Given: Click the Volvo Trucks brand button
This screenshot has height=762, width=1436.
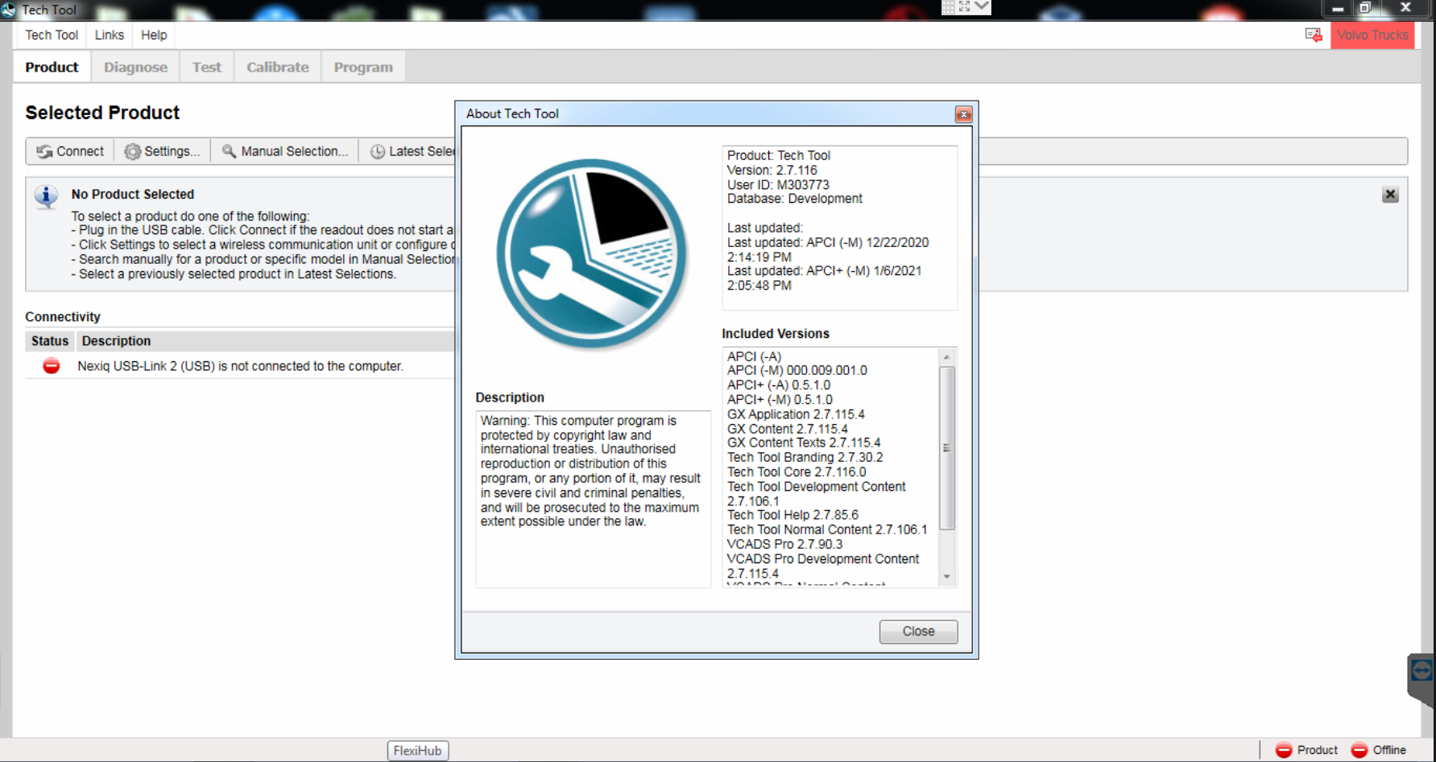Looking at the screenshot, I should 1372,35.
